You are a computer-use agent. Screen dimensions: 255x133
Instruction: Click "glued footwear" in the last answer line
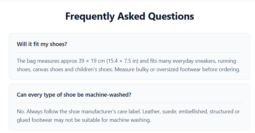click(x=35, y=120)
